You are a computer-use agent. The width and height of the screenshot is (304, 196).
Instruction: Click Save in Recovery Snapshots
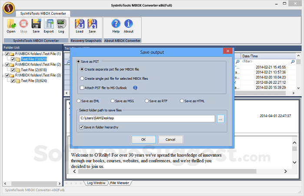pos(92,24)
